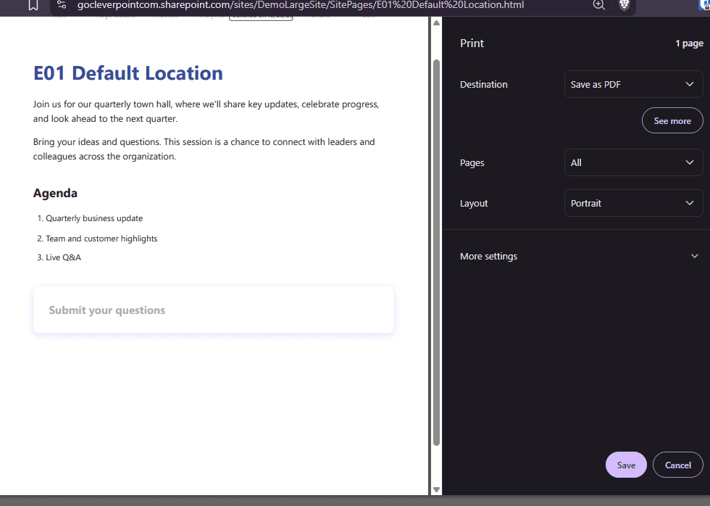Cancel the print dialog
710x506 pixels.
coord(678,465)
